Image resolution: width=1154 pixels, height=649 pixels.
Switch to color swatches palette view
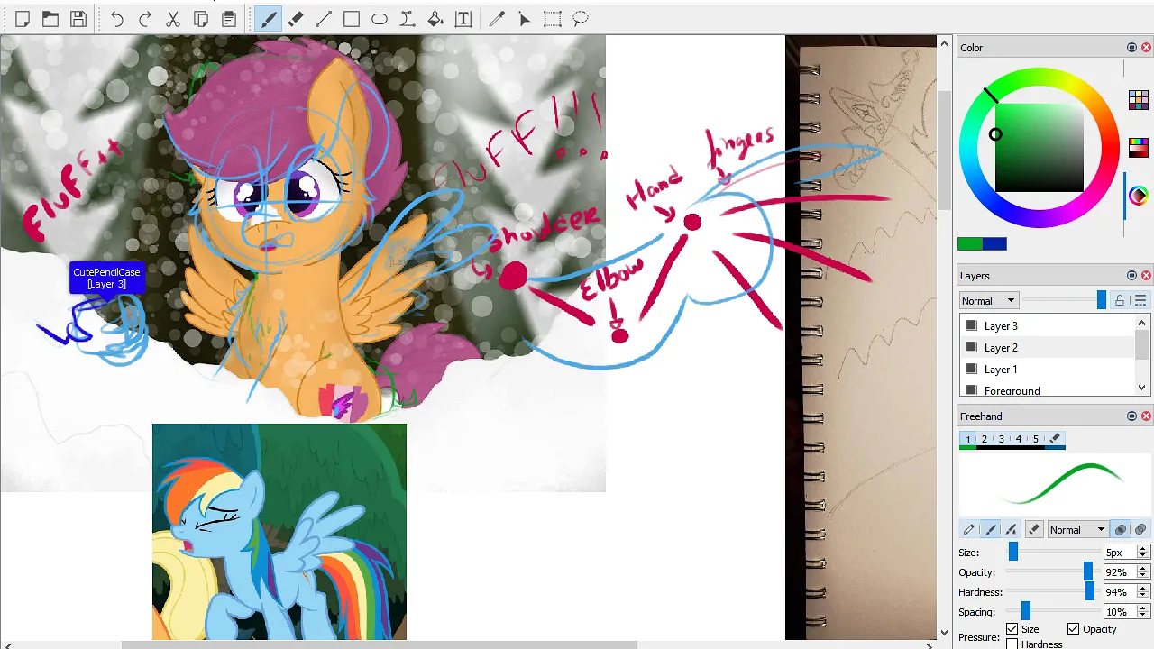pos(1139,100)
